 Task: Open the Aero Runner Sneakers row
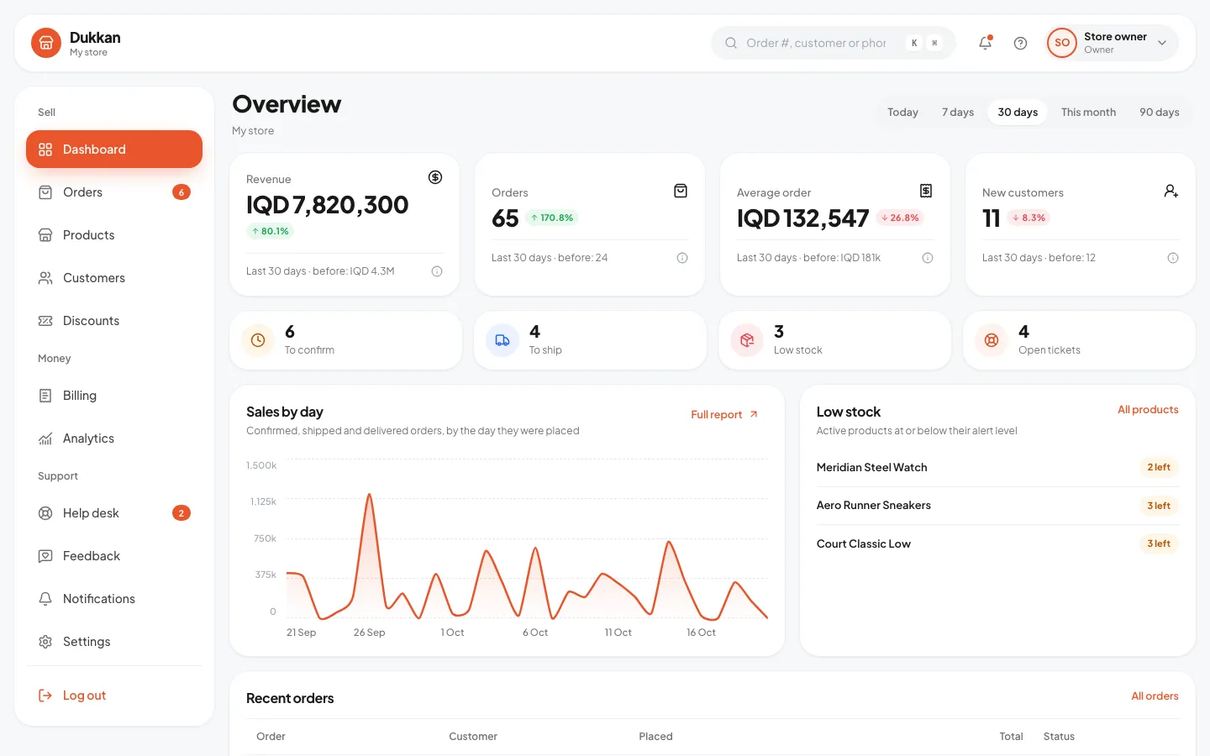[x=997, y=506]
